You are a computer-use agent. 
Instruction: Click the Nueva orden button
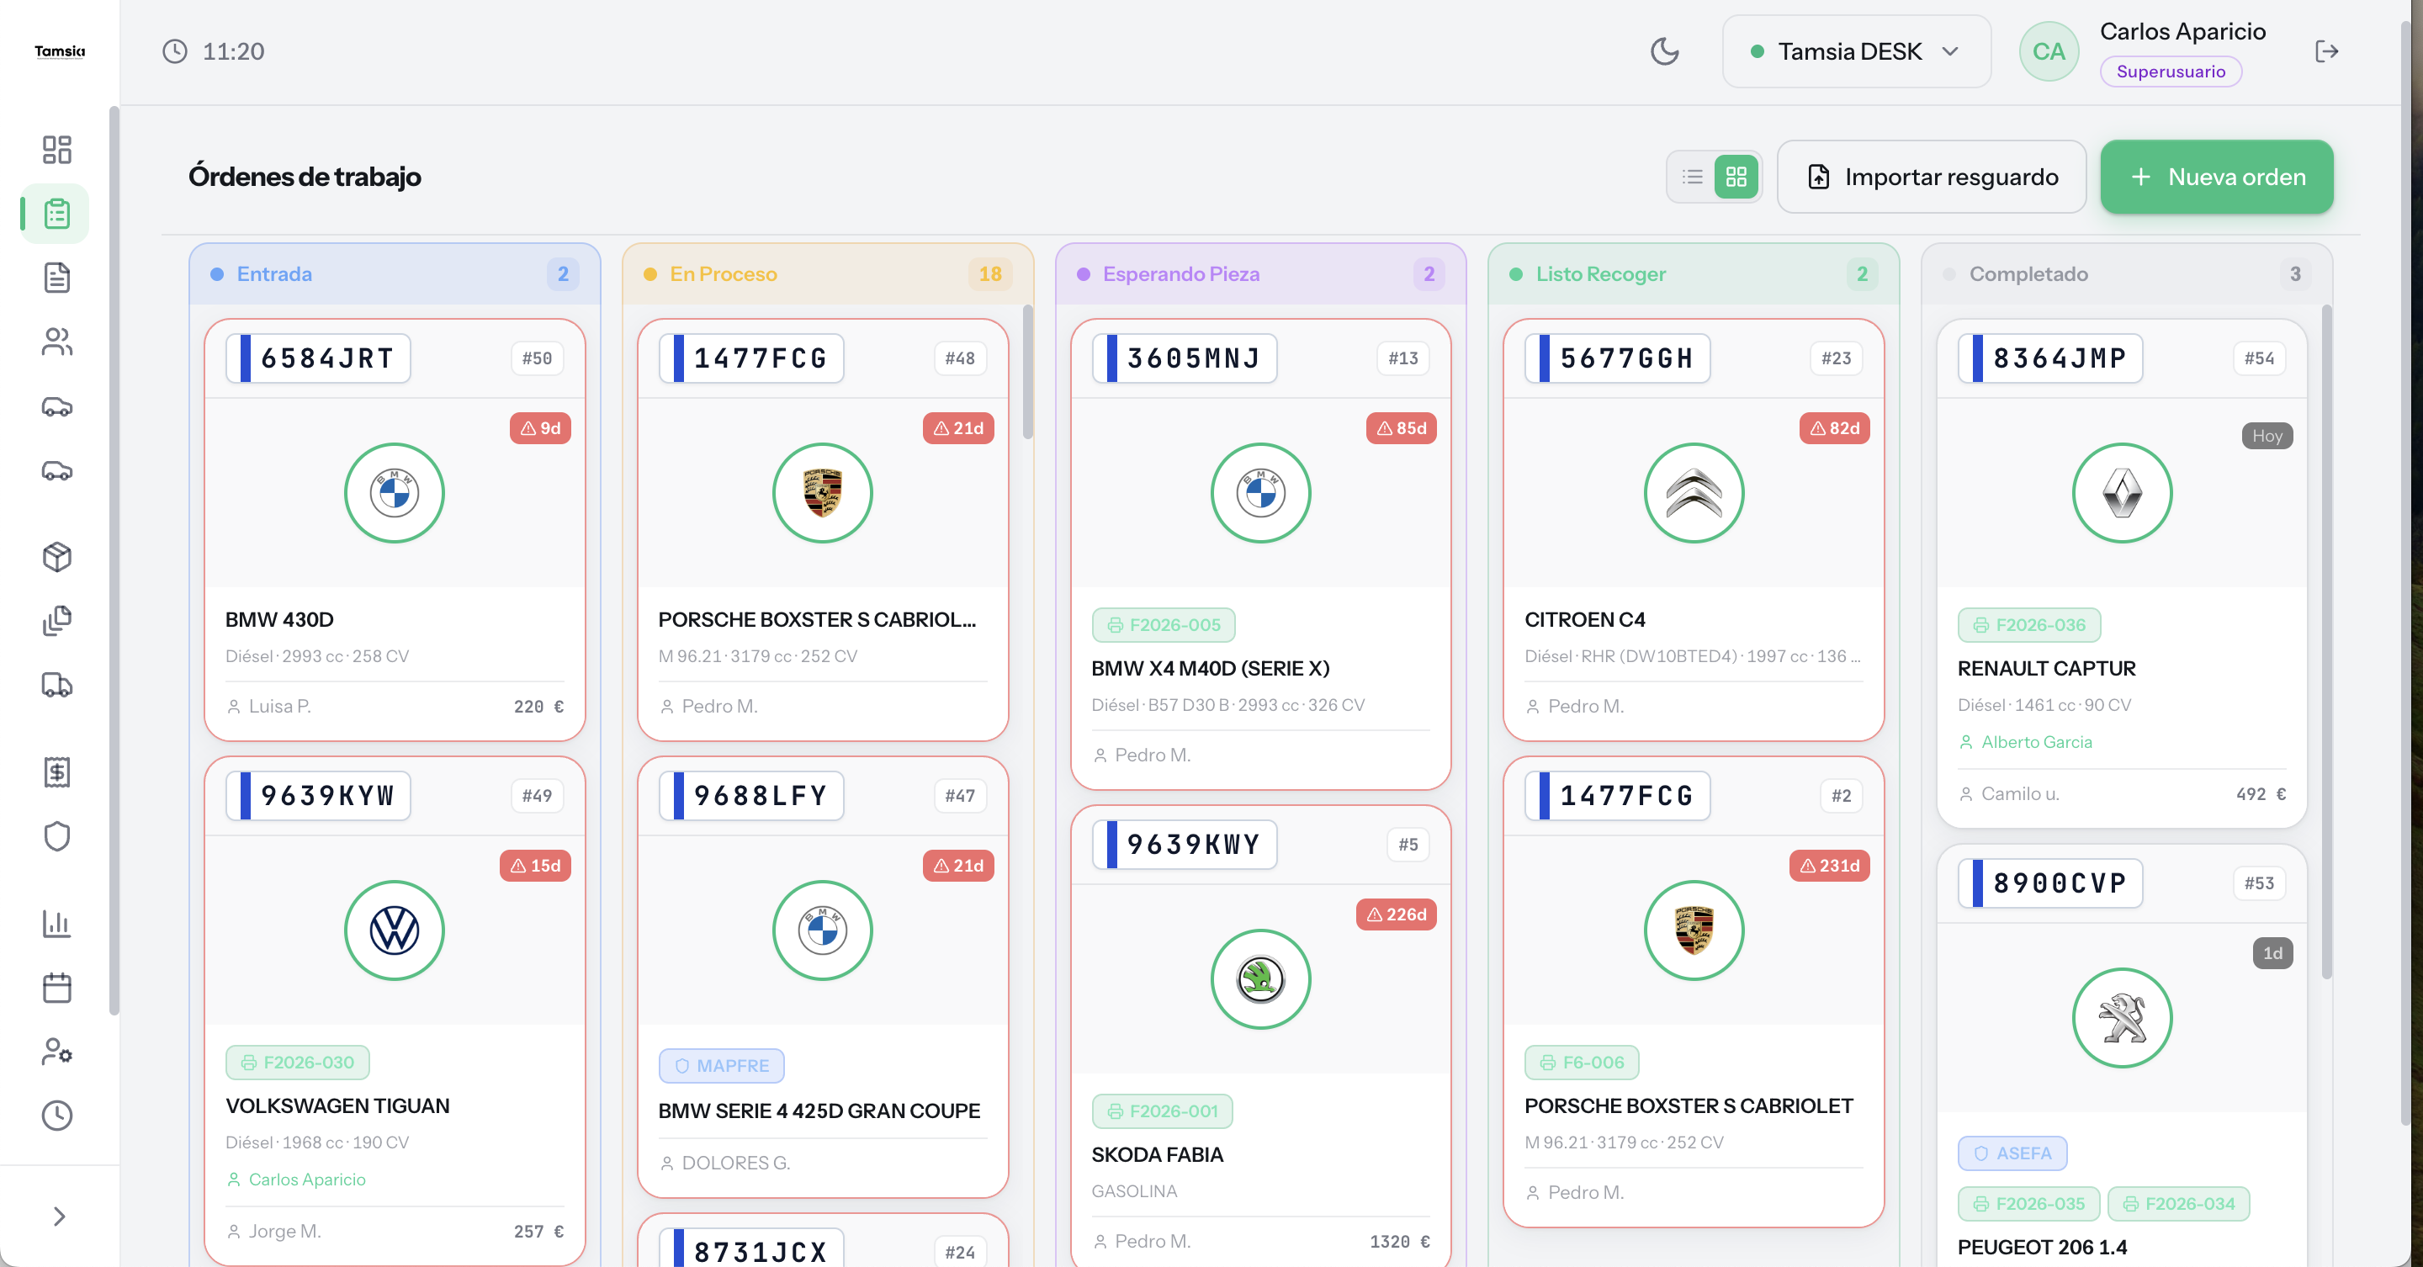coord(2216,177)
